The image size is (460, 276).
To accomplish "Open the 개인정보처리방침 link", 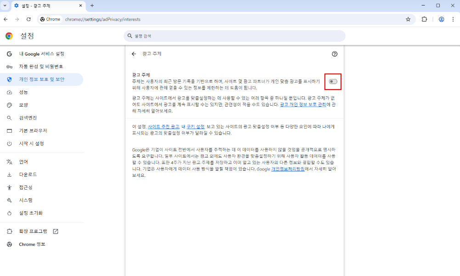I will click(288, 169).
